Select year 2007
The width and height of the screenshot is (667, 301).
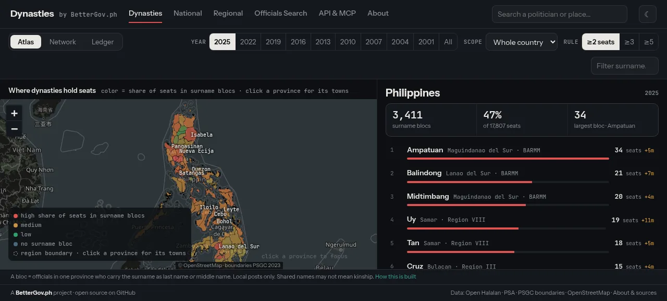tap(374, 42)
